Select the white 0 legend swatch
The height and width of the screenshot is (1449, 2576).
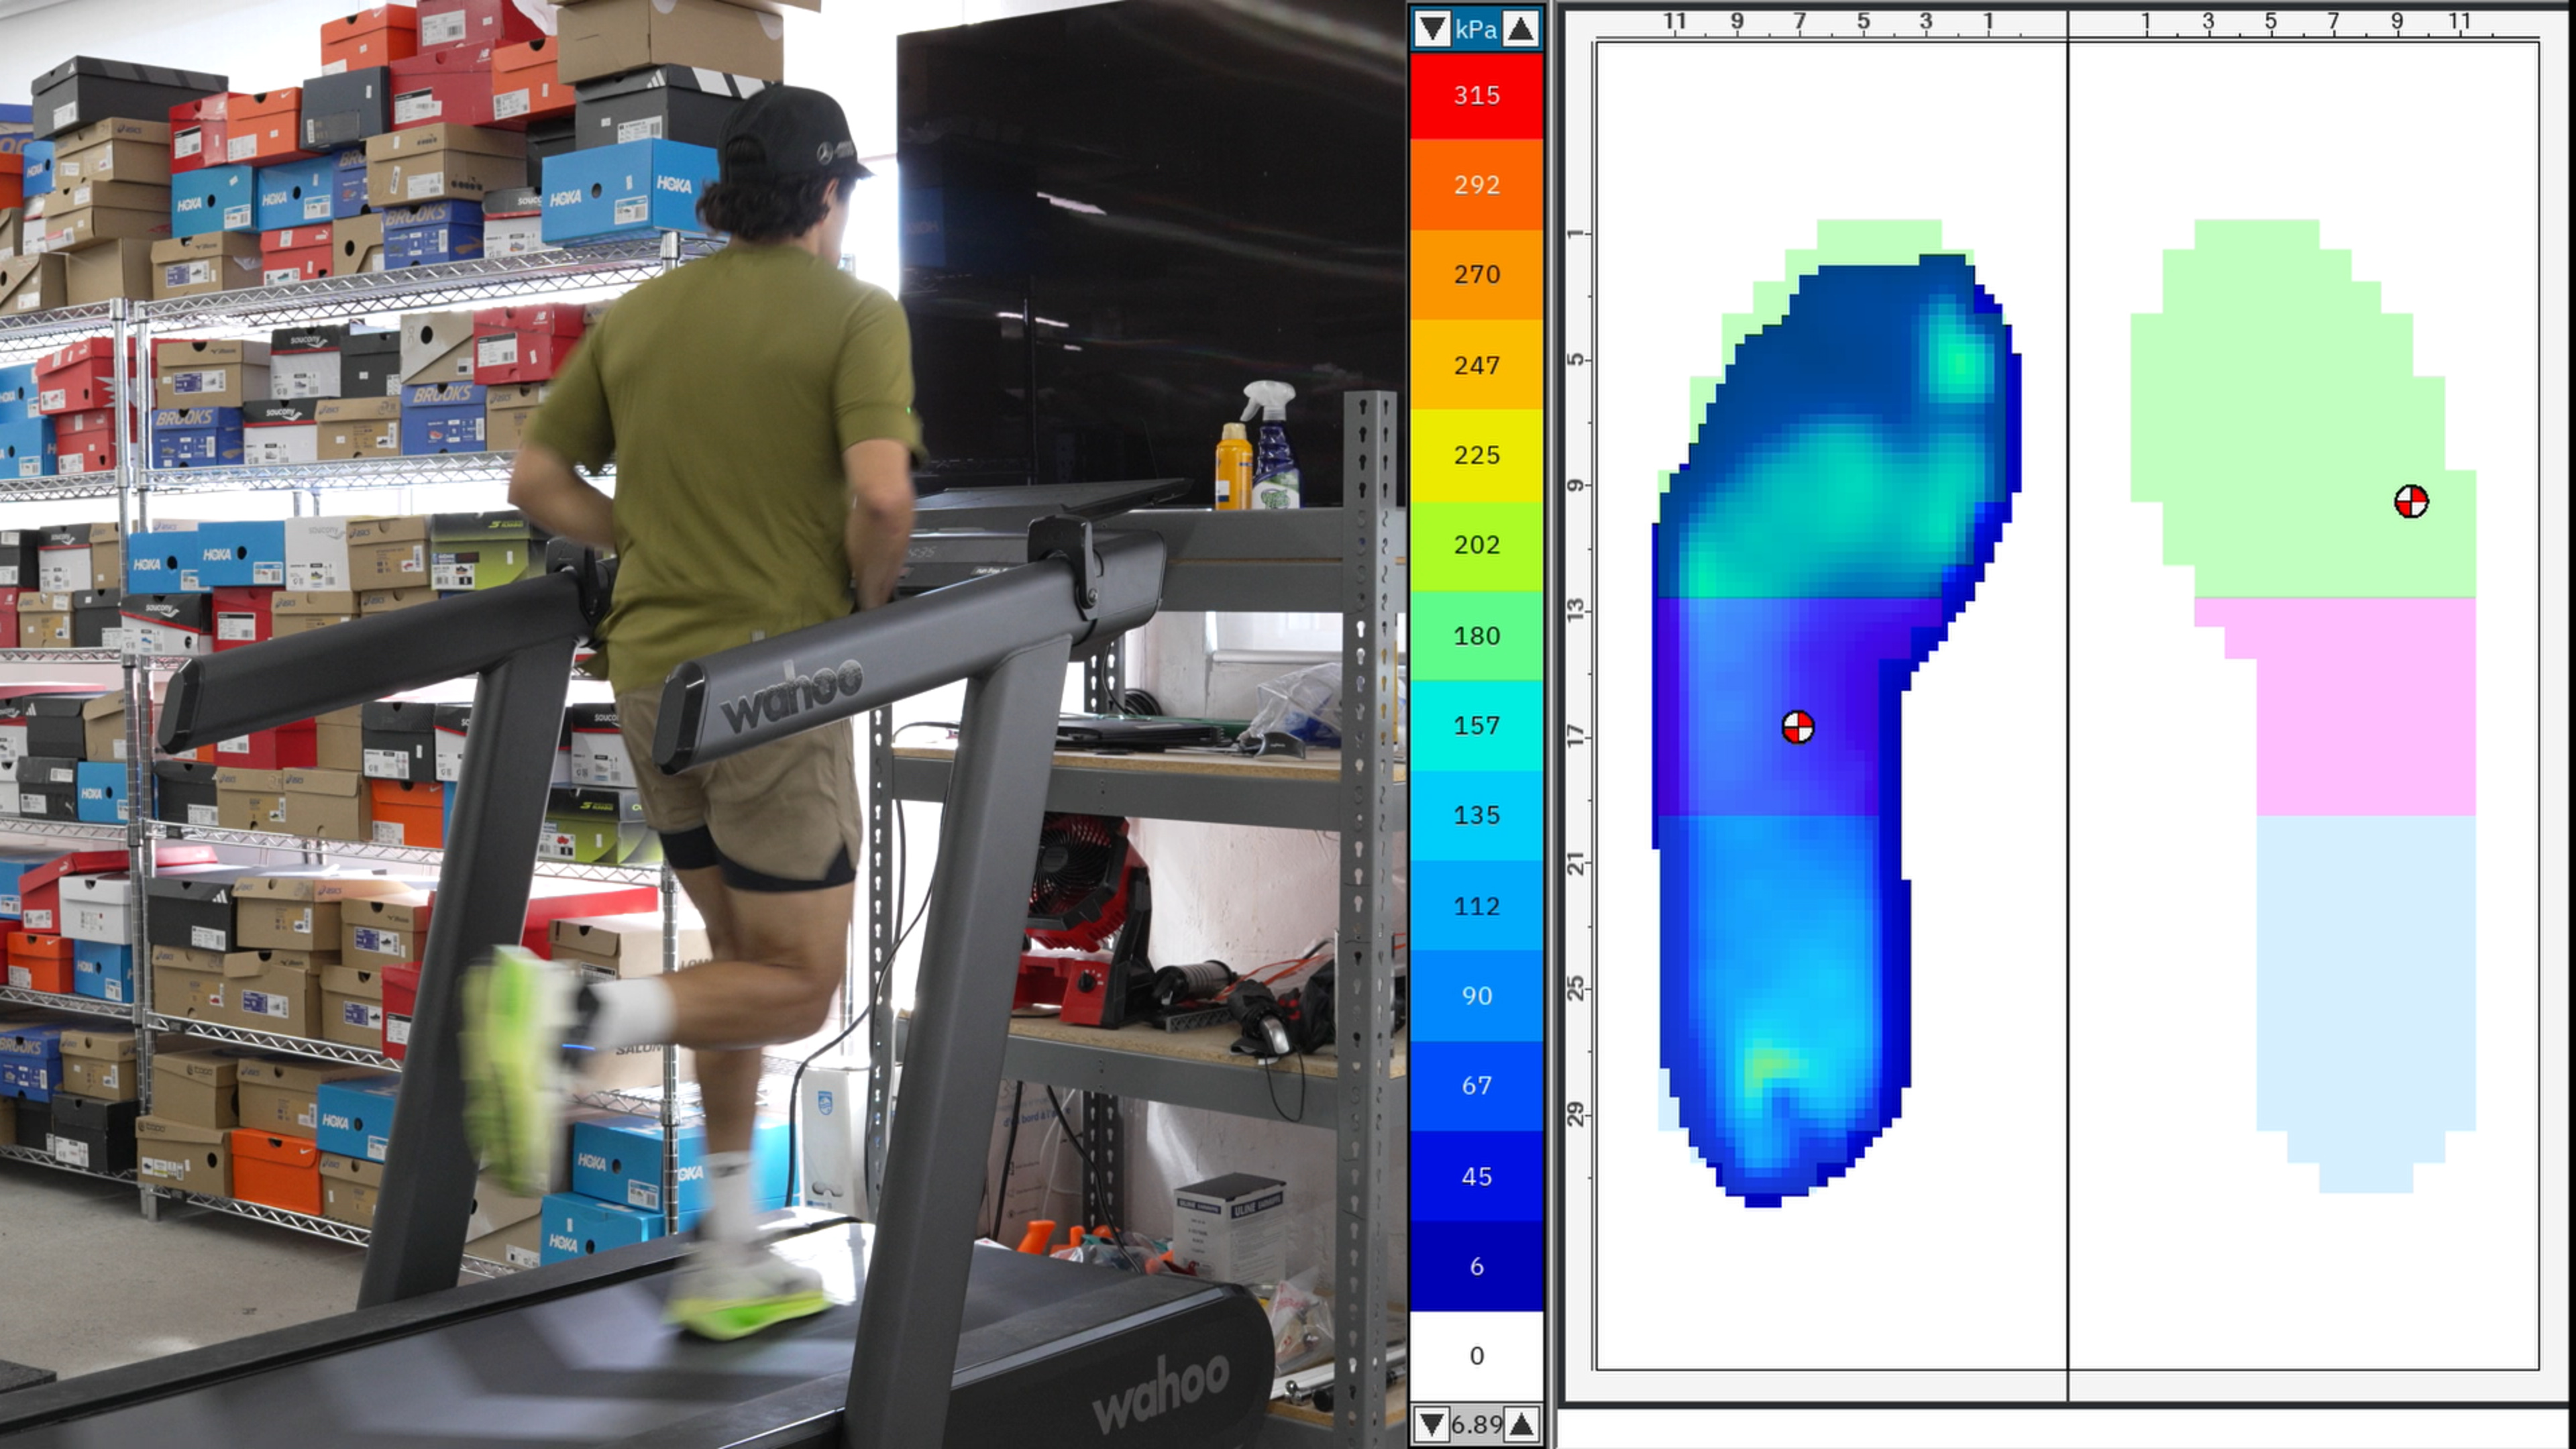coord(1476,1355)
